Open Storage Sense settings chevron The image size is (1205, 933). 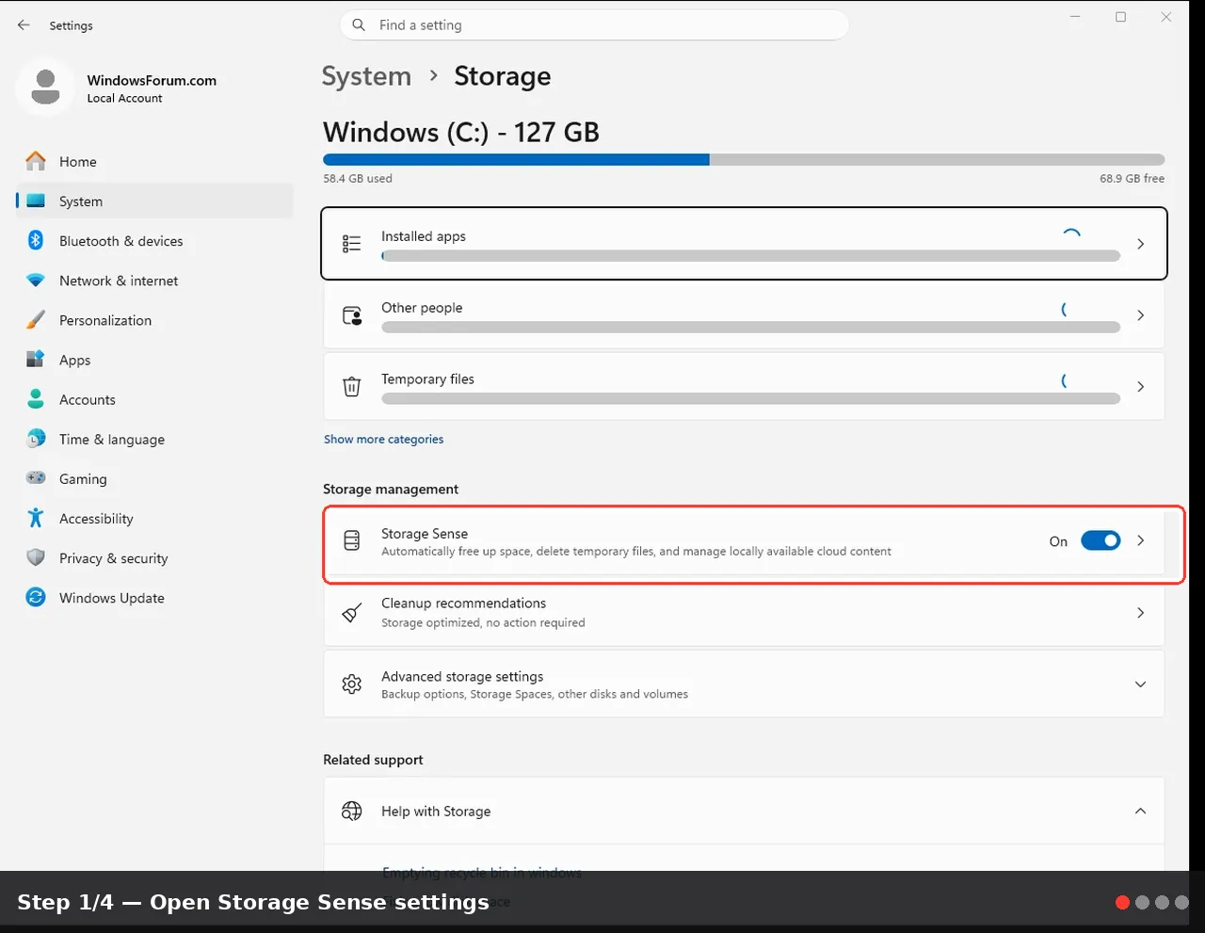point(1140,540)
